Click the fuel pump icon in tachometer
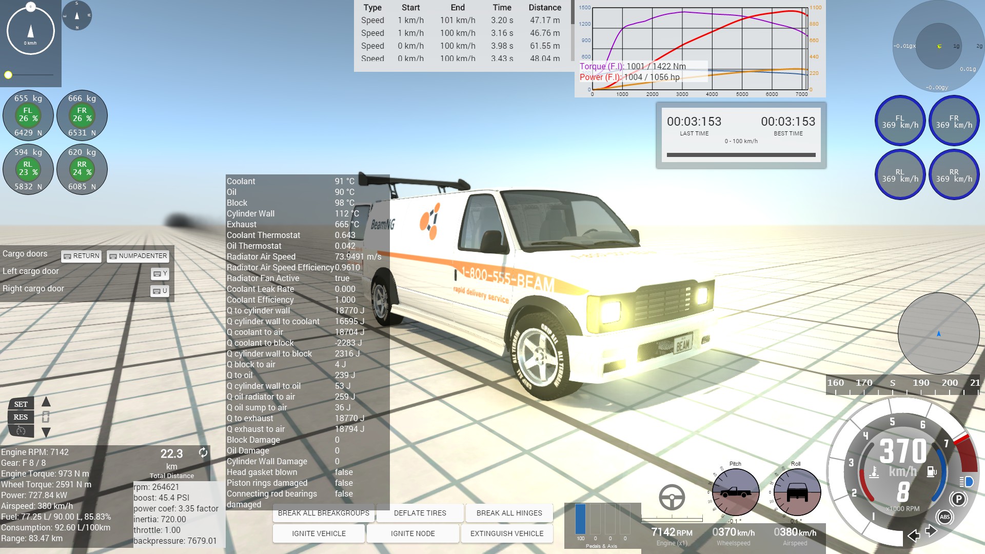Viewport: 985px width, 554px height. [x=932, y=471]
